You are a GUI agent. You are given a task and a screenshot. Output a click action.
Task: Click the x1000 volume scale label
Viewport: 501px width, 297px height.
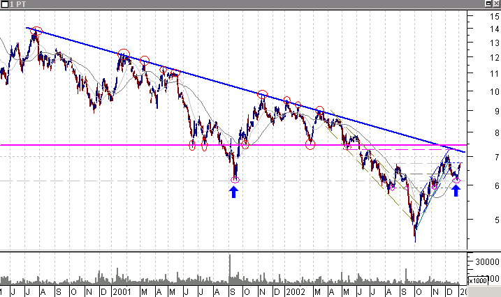tap(478, 280)
